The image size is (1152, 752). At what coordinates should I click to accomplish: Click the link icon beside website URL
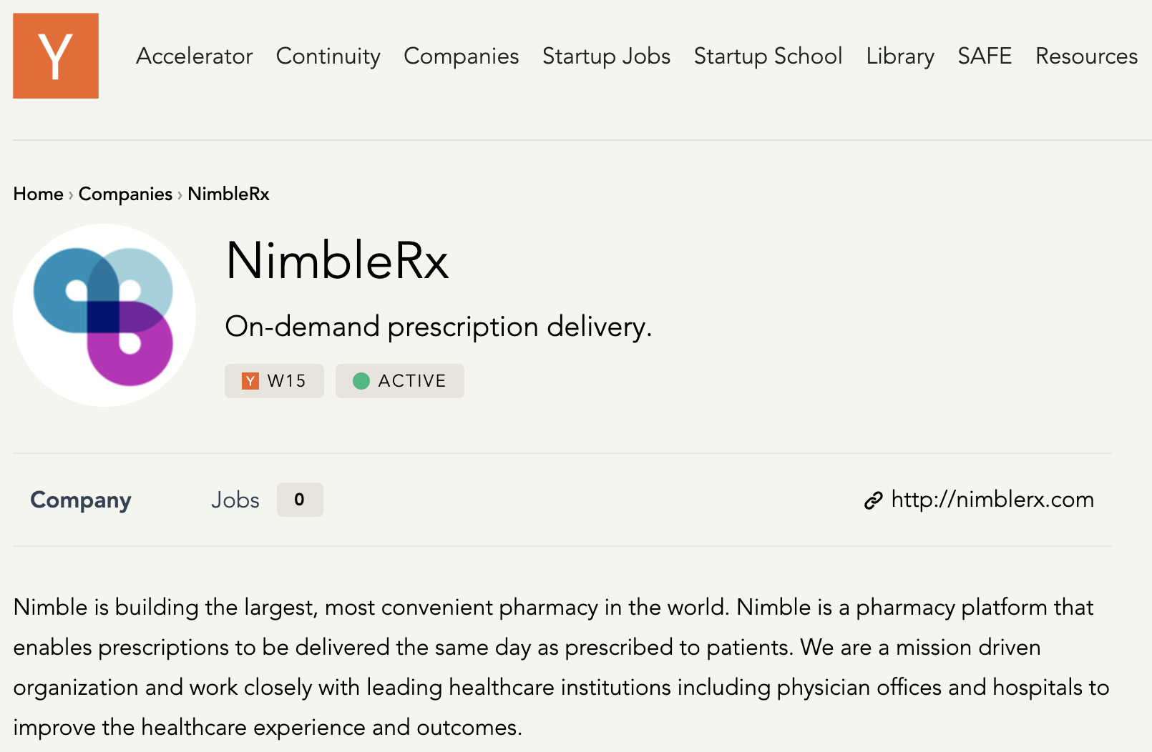pyautogui.click(x=873, y=500)
